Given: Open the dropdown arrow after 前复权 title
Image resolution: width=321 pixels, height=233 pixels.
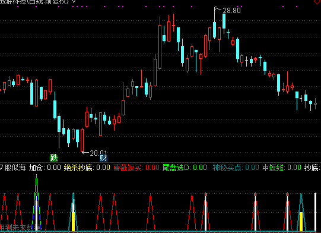Looking at the screenshot, I should pyautogui.click(x=74, y=2).
